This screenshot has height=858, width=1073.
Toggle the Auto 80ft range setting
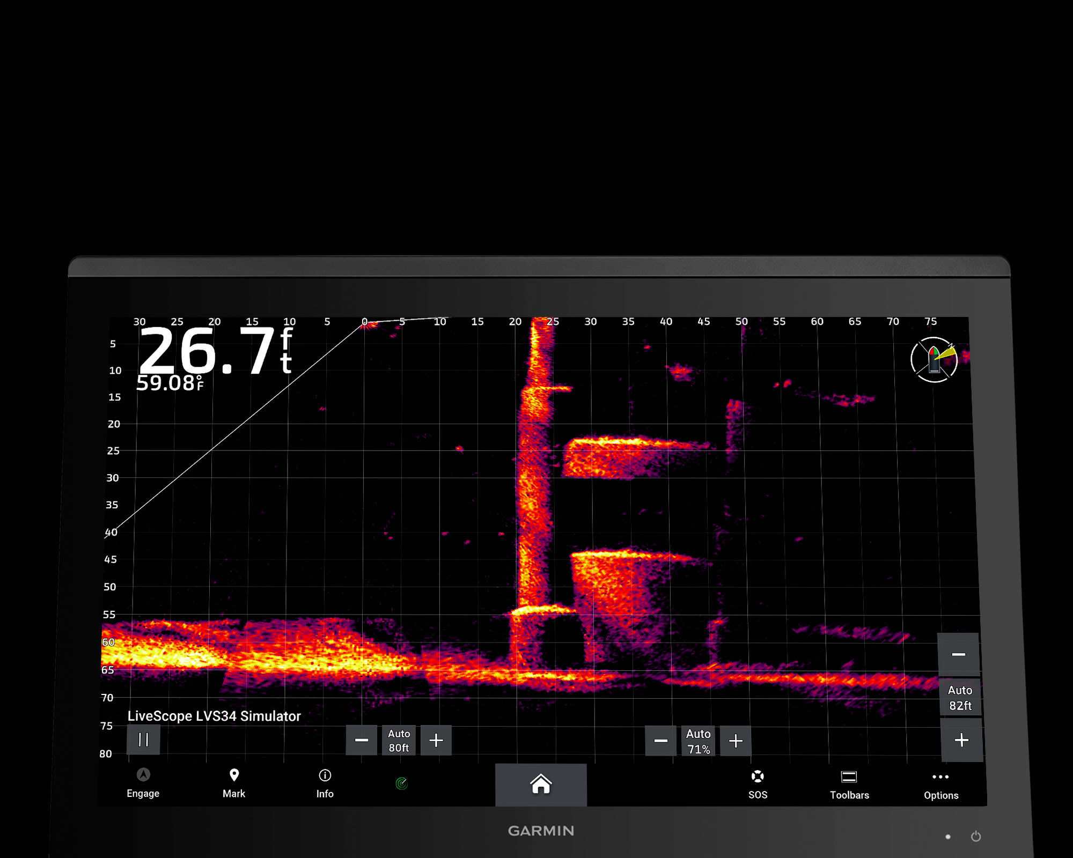[399, 741]
